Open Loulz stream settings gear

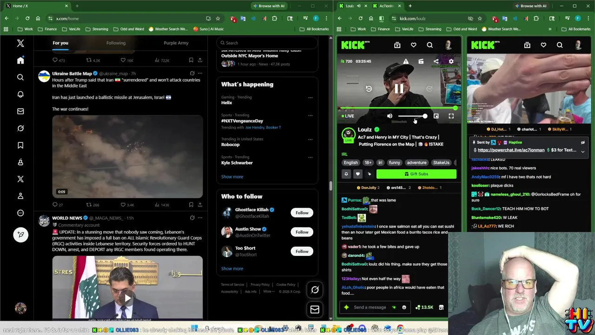point(451,61)
